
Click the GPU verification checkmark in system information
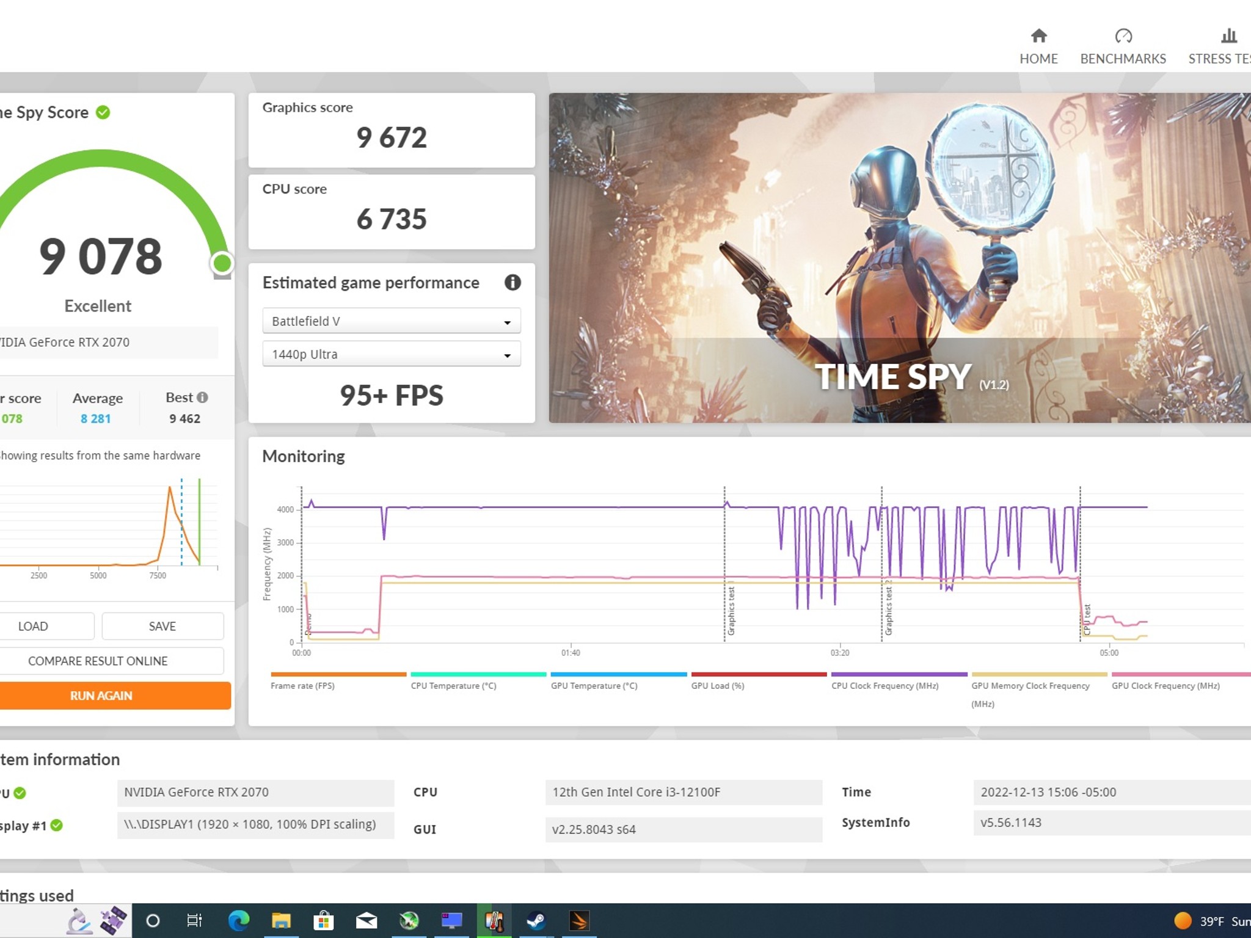(19, 793)
